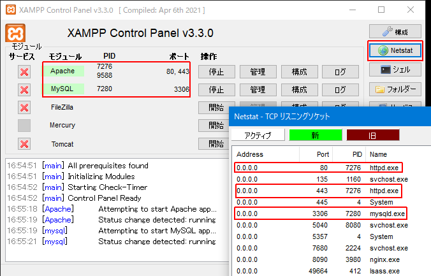This screenshot has height=276, width=431.
Task: Open MySQL ログ logs button
Action: [340, 90]
